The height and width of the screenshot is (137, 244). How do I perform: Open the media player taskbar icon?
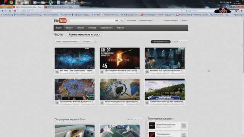click(35, 3)
